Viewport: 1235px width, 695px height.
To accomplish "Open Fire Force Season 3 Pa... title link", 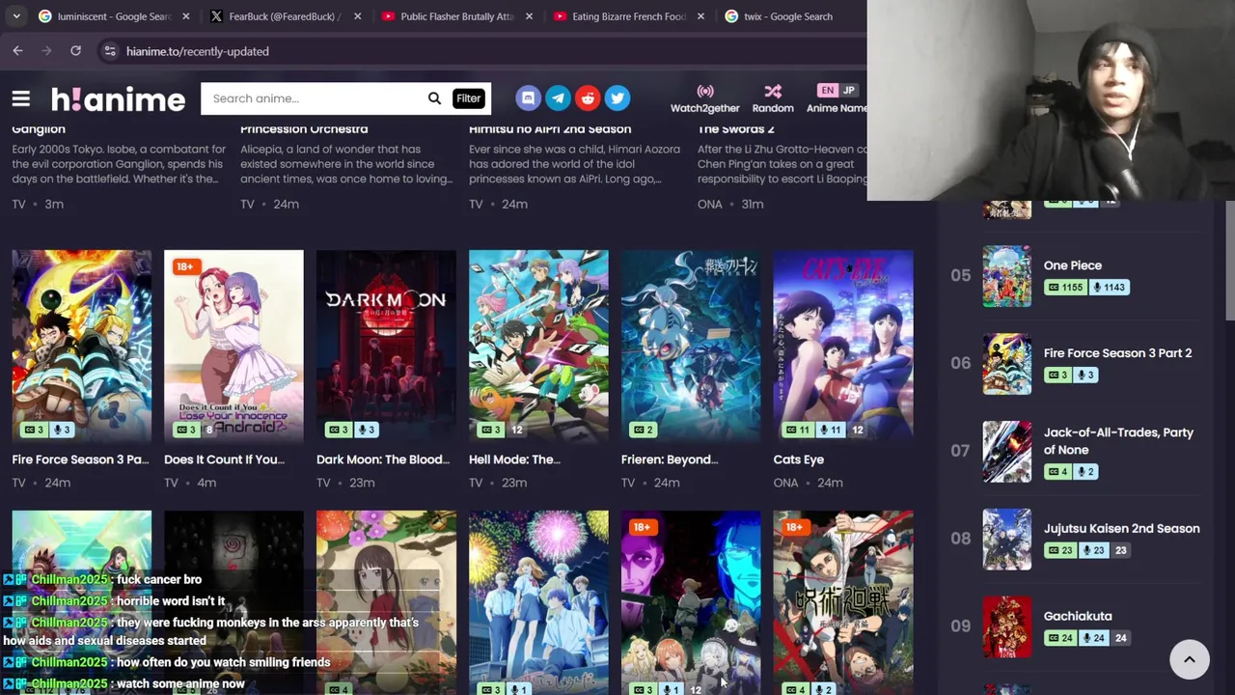I will coord(81,459).
